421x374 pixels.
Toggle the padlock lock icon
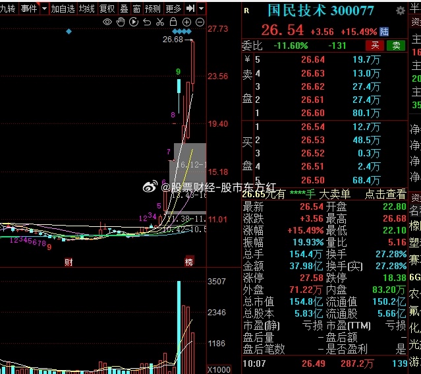pos(173,22)
